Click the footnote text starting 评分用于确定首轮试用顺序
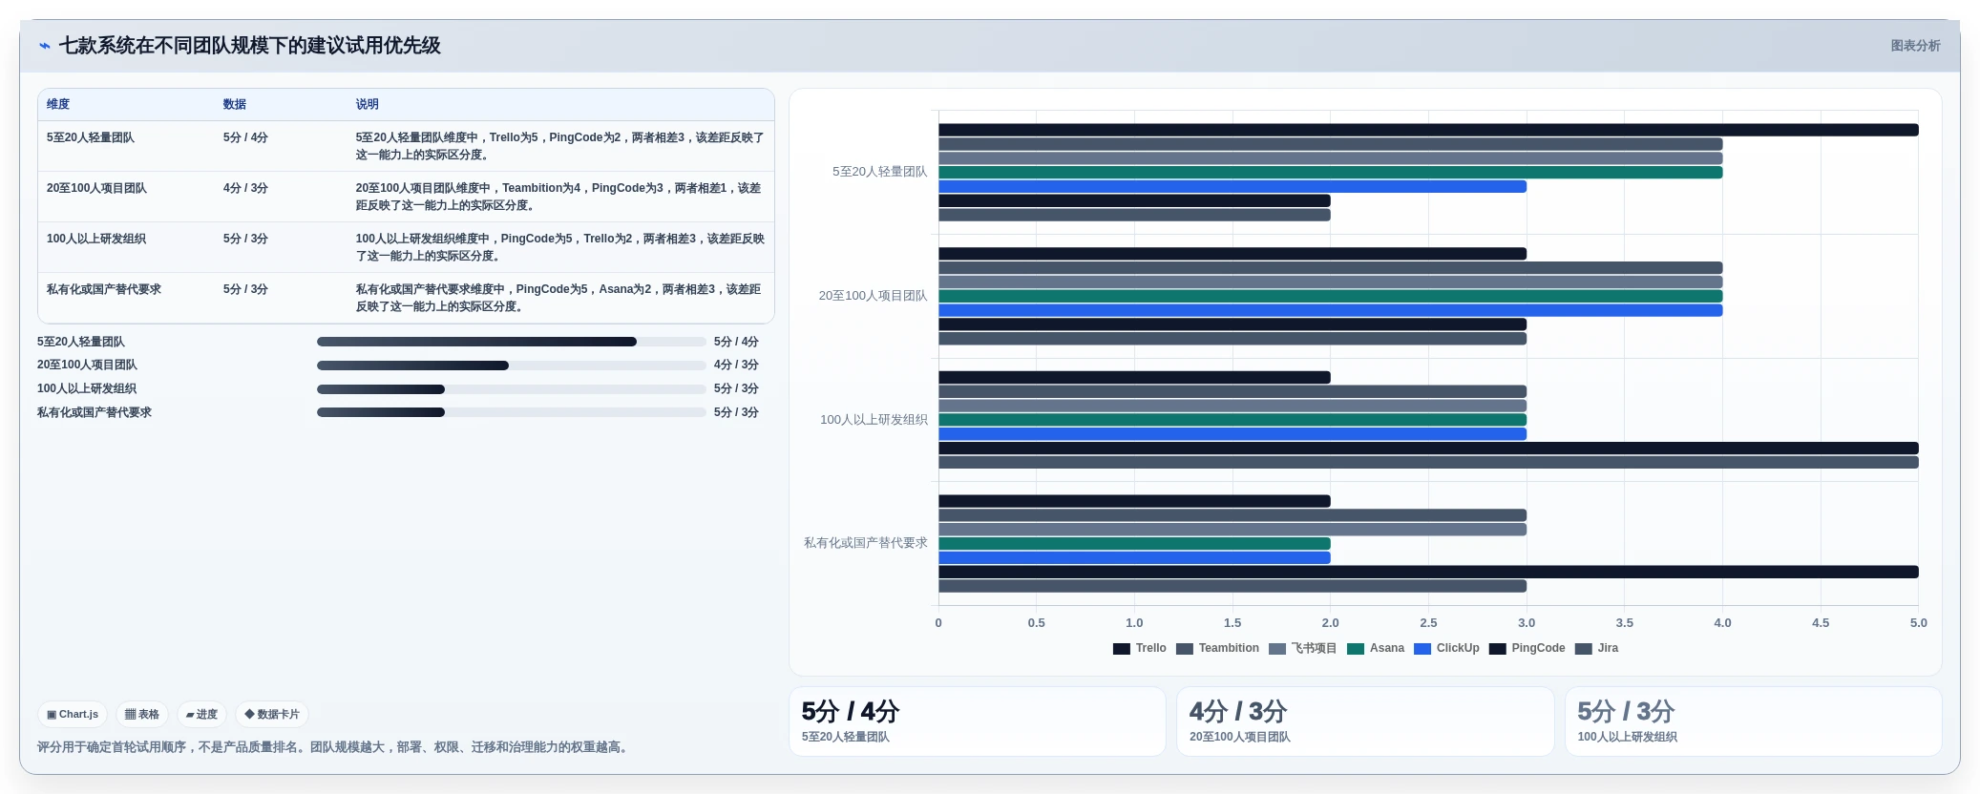This screenshot has height=794, width=1980. (334, 747)
